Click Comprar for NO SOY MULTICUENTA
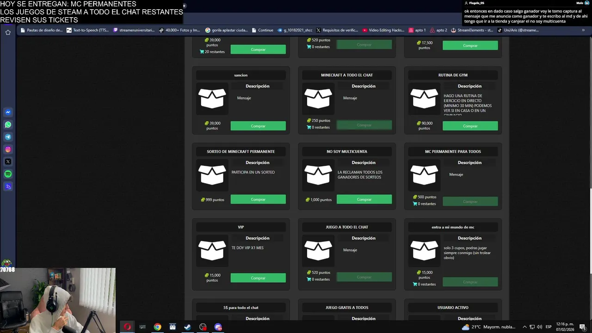Image resolution: width=592 pixels, height=333 pixels. (364, 199)
